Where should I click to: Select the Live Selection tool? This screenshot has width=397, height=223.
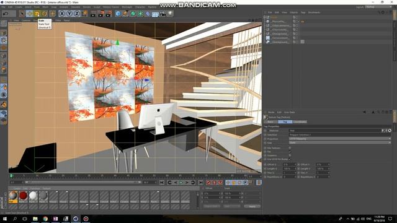[22, 14]
